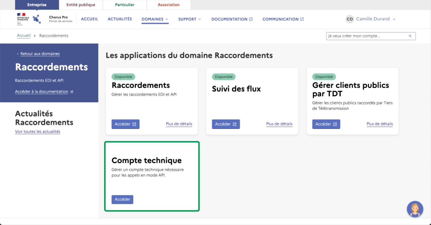Viewport: 431px width, 225px height.
Task: Switch to the Particulier tab
Action: pos(125,5)
